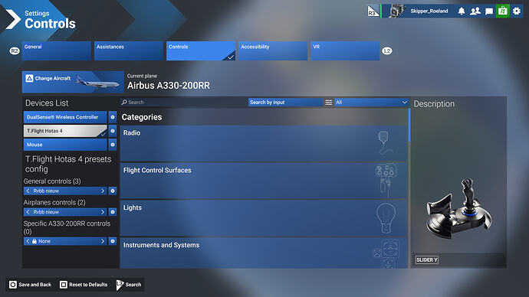Screen dimensions: 529x297
Task: Switch to the Accessibility tab
Action: point(273,51)
